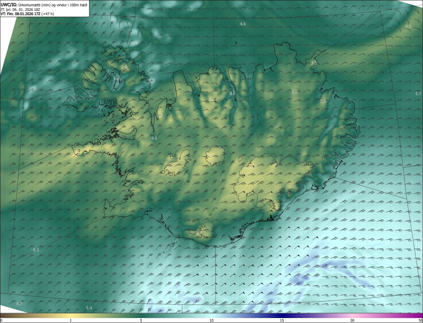Click the colour scale tick label 50

420,320
